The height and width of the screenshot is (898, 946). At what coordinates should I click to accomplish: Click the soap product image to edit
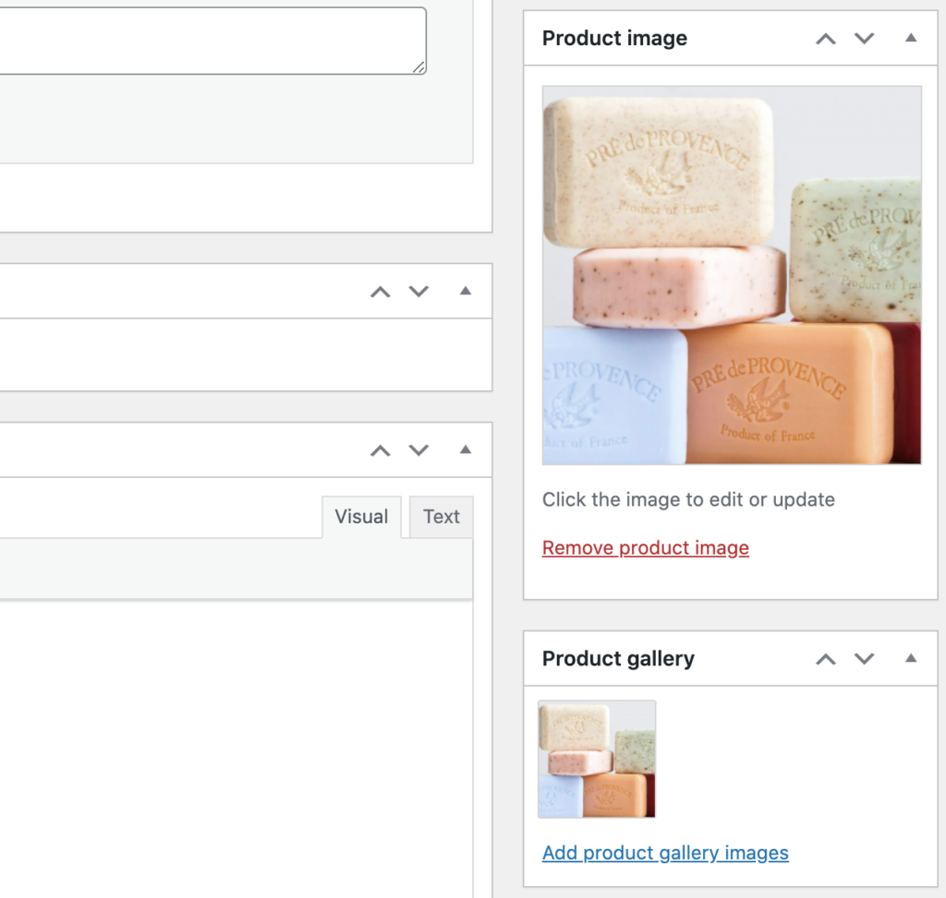(732, 275)
